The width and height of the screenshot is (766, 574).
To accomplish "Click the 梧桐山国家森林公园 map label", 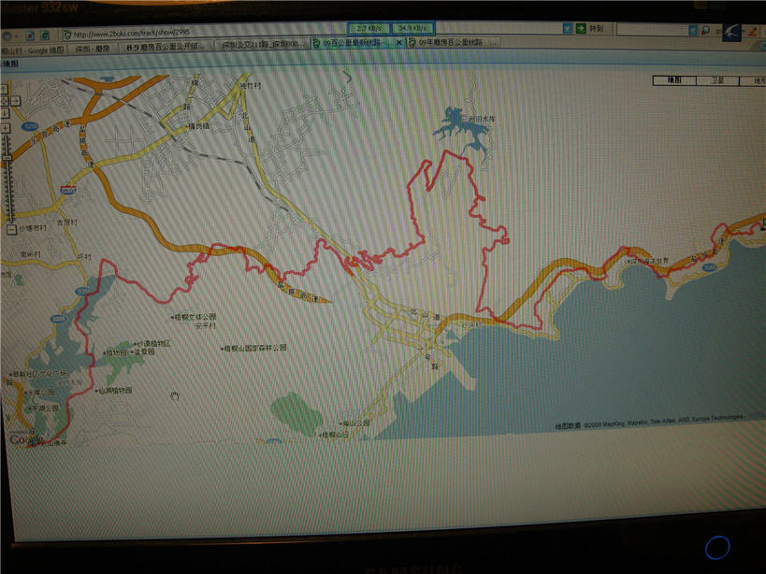I will tap(253, 349).
